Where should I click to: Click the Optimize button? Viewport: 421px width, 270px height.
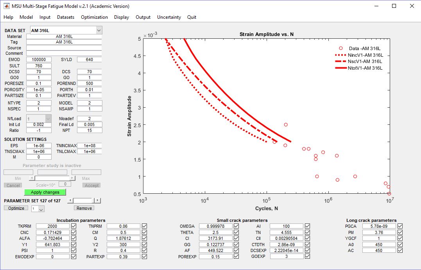[16, 208]
